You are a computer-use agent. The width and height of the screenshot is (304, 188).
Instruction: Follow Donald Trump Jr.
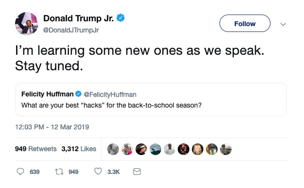pos(245,23)
